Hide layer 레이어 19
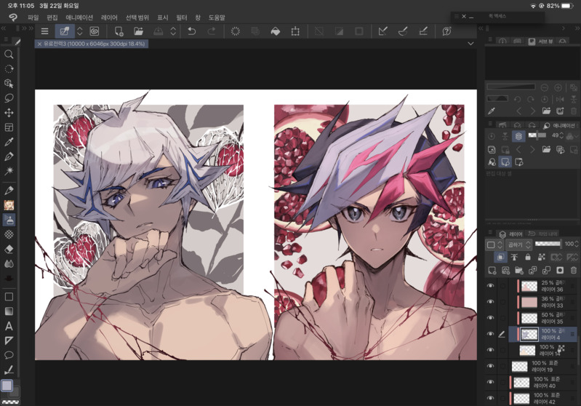The image size is (581, 406). tap(491, 366)
